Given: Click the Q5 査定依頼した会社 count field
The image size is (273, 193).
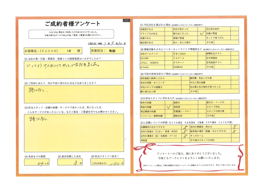Looking at the screenshot, I should coord(70,162).
